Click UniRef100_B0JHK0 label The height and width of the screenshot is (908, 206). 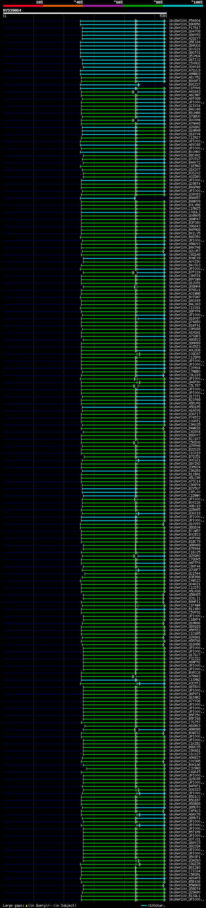tap(185, 152)
